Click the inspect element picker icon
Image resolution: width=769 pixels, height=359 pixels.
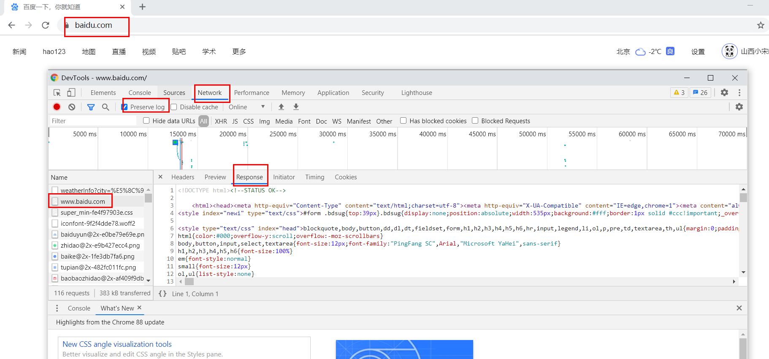pyautogui.click(x=57, y=92)
